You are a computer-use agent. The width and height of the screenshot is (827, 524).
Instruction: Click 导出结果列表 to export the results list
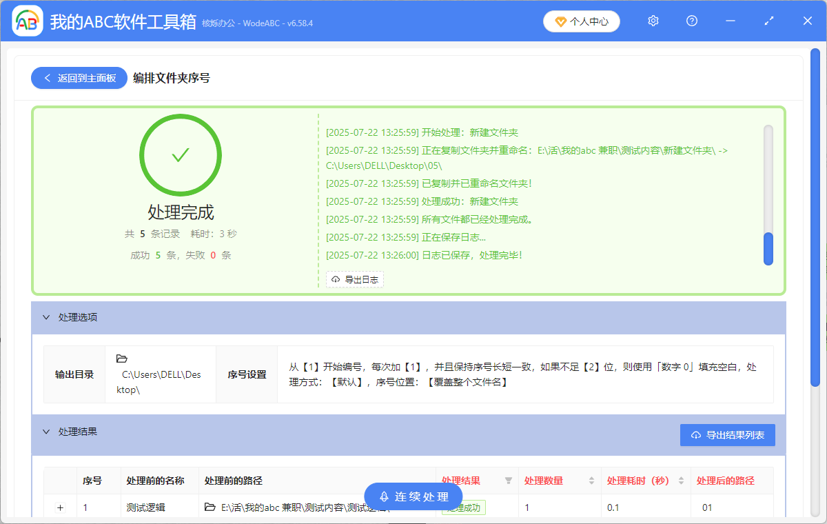click(727, 435)
